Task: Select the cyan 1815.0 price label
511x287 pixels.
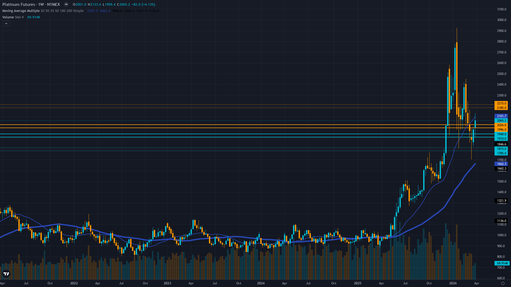Action: [x=501, y=149]
